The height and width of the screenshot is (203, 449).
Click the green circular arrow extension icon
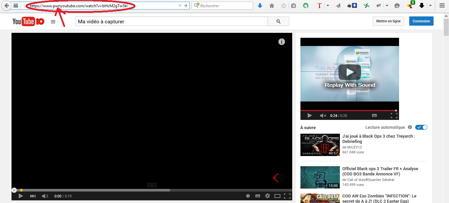(305, 6)
